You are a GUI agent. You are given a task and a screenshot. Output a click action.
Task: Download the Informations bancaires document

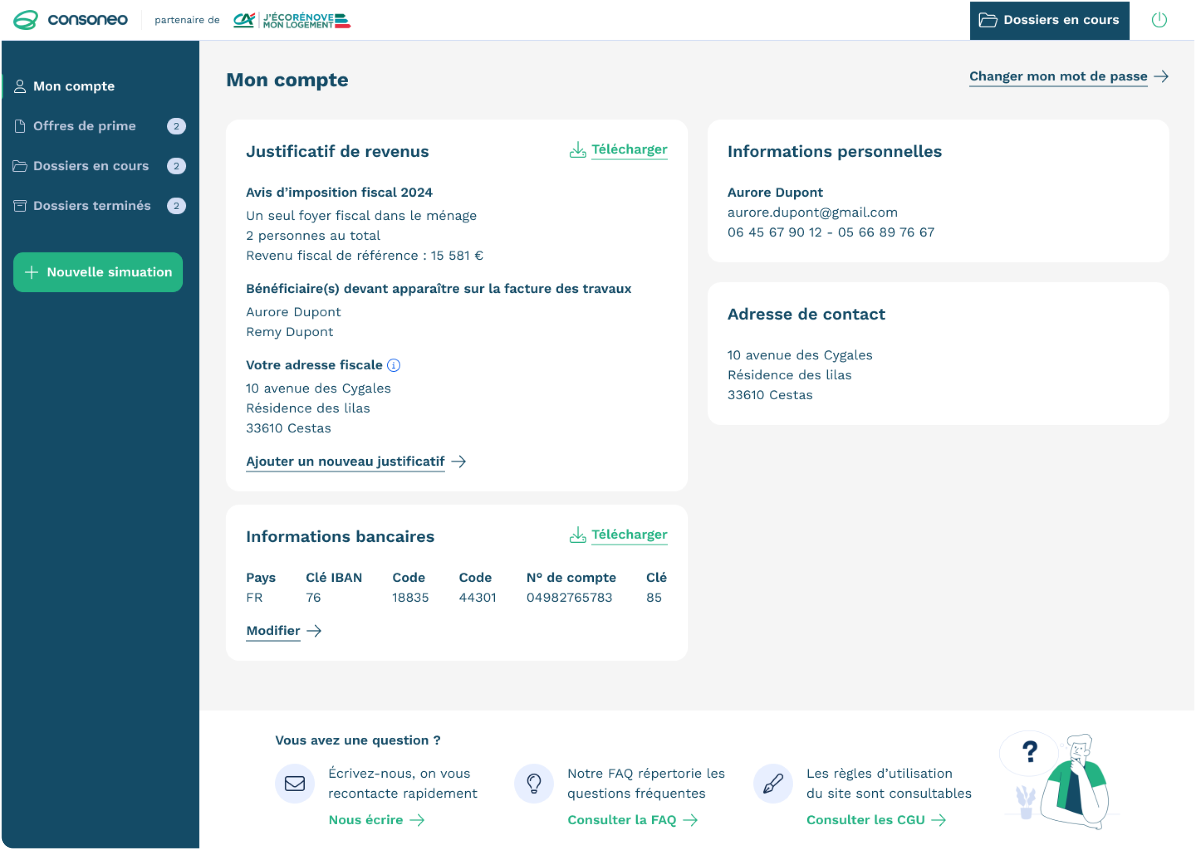coord(619,535)
